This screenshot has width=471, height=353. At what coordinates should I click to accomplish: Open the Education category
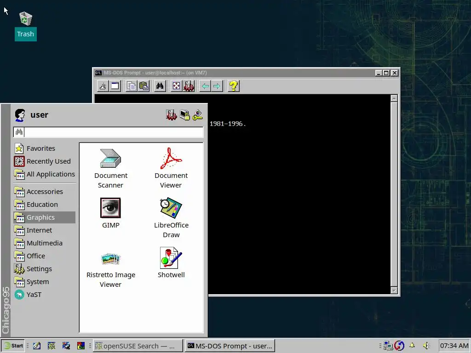point(44,205)
